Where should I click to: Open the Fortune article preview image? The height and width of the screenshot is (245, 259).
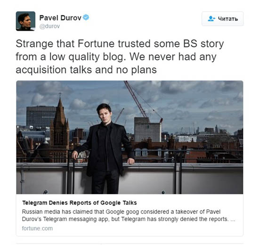[129, 137]
